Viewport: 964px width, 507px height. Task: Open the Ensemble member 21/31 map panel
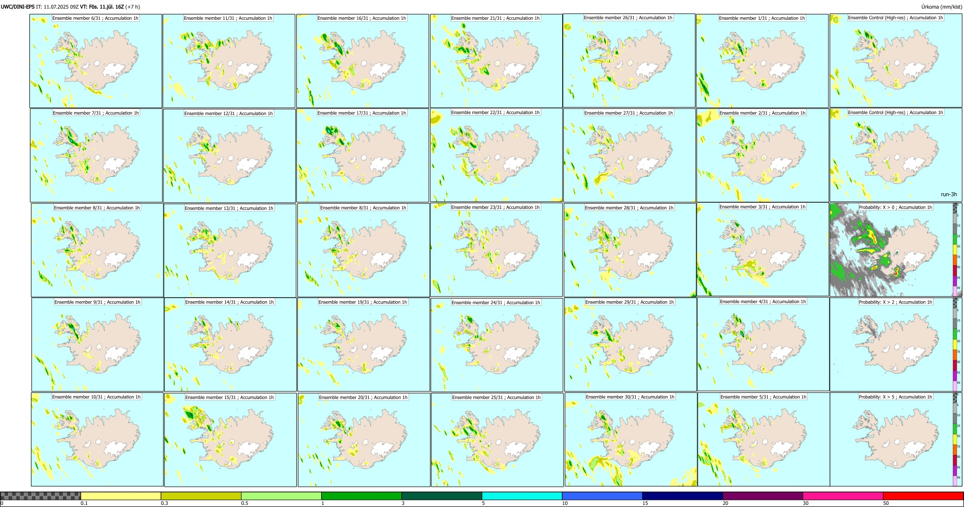(496, 61)
